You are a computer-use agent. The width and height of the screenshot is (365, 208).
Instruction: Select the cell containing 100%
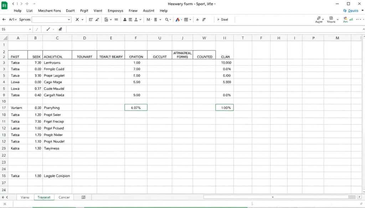225,108
